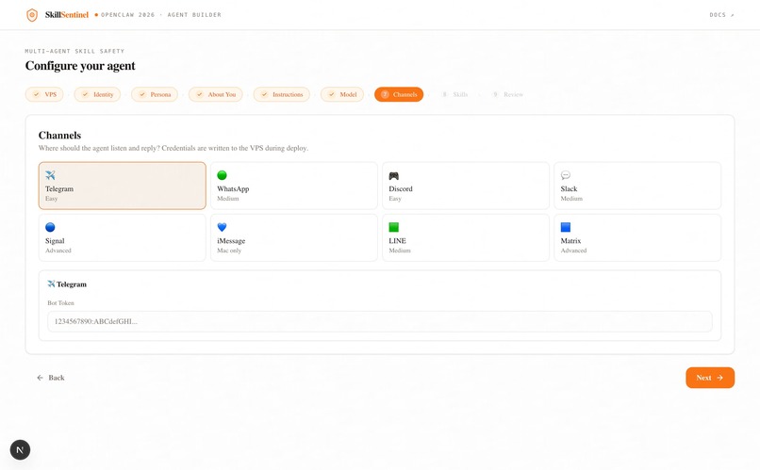Click the 'Bot Token' label
Image resolution: width=760 pixels, height=470 pixels.
(60, 303)
